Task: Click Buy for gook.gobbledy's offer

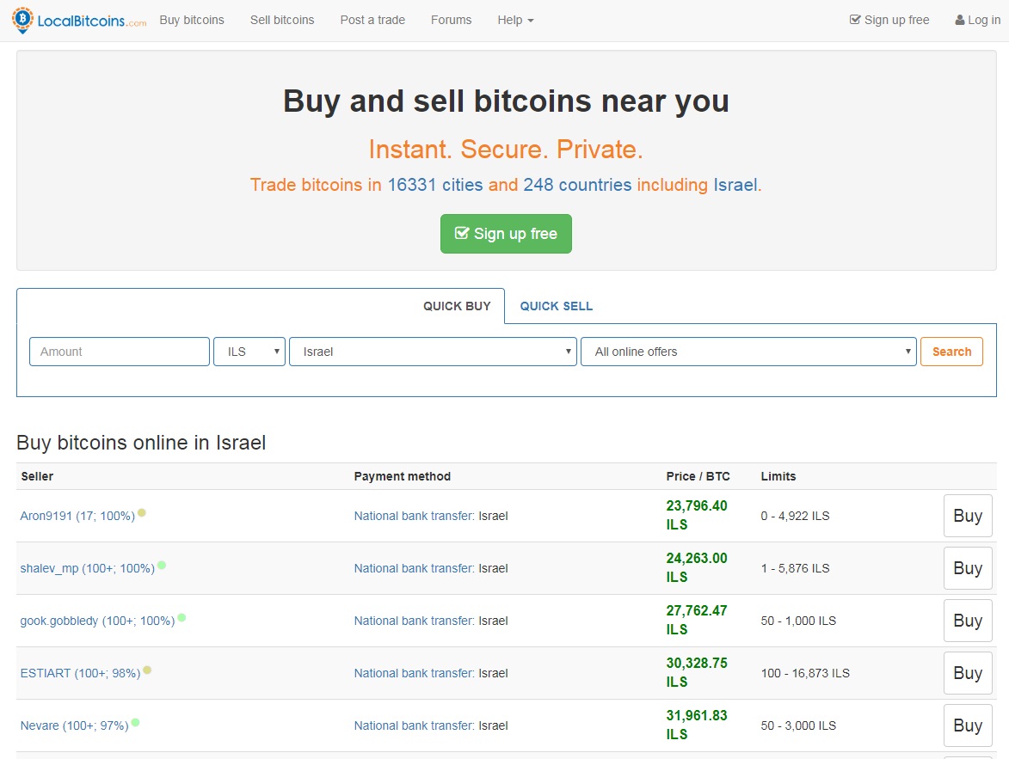Action: (x=968, y=621)
